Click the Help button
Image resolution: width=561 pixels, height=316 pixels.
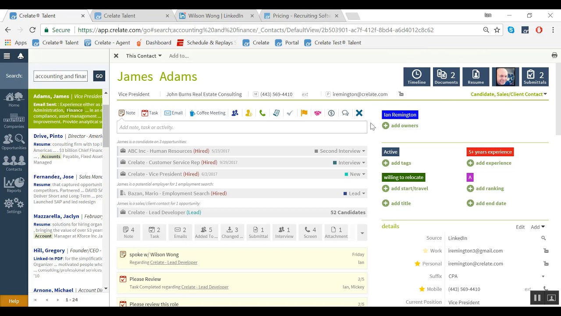click(x=14, y=301)
